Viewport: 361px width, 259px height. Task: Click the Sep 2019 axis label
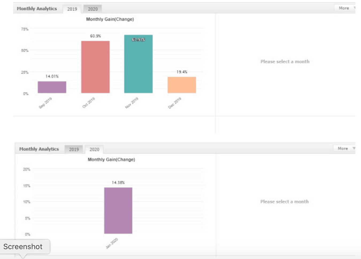pos(45,103)
